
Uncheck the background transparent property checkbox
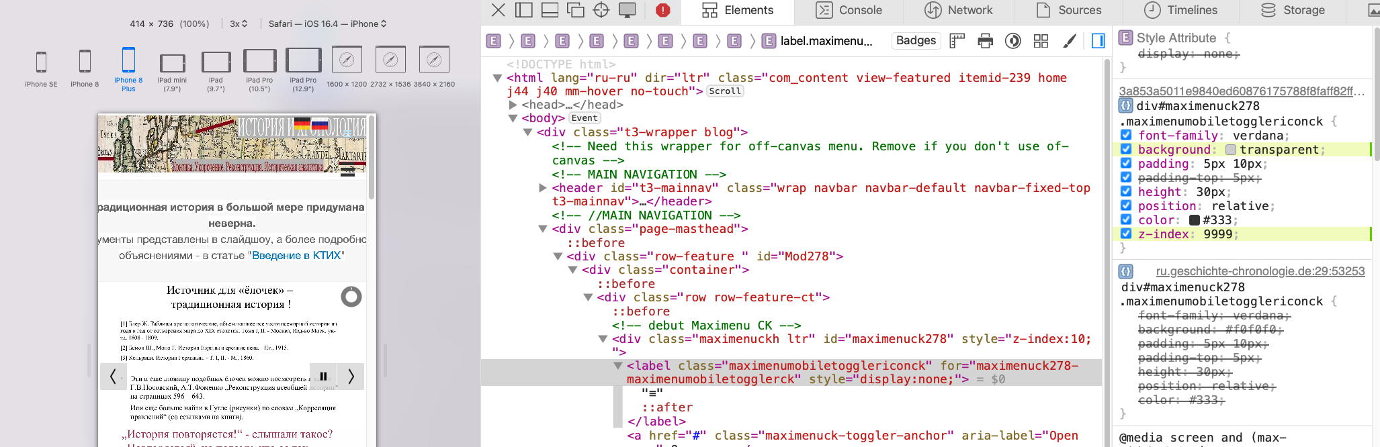(1126, 150)
